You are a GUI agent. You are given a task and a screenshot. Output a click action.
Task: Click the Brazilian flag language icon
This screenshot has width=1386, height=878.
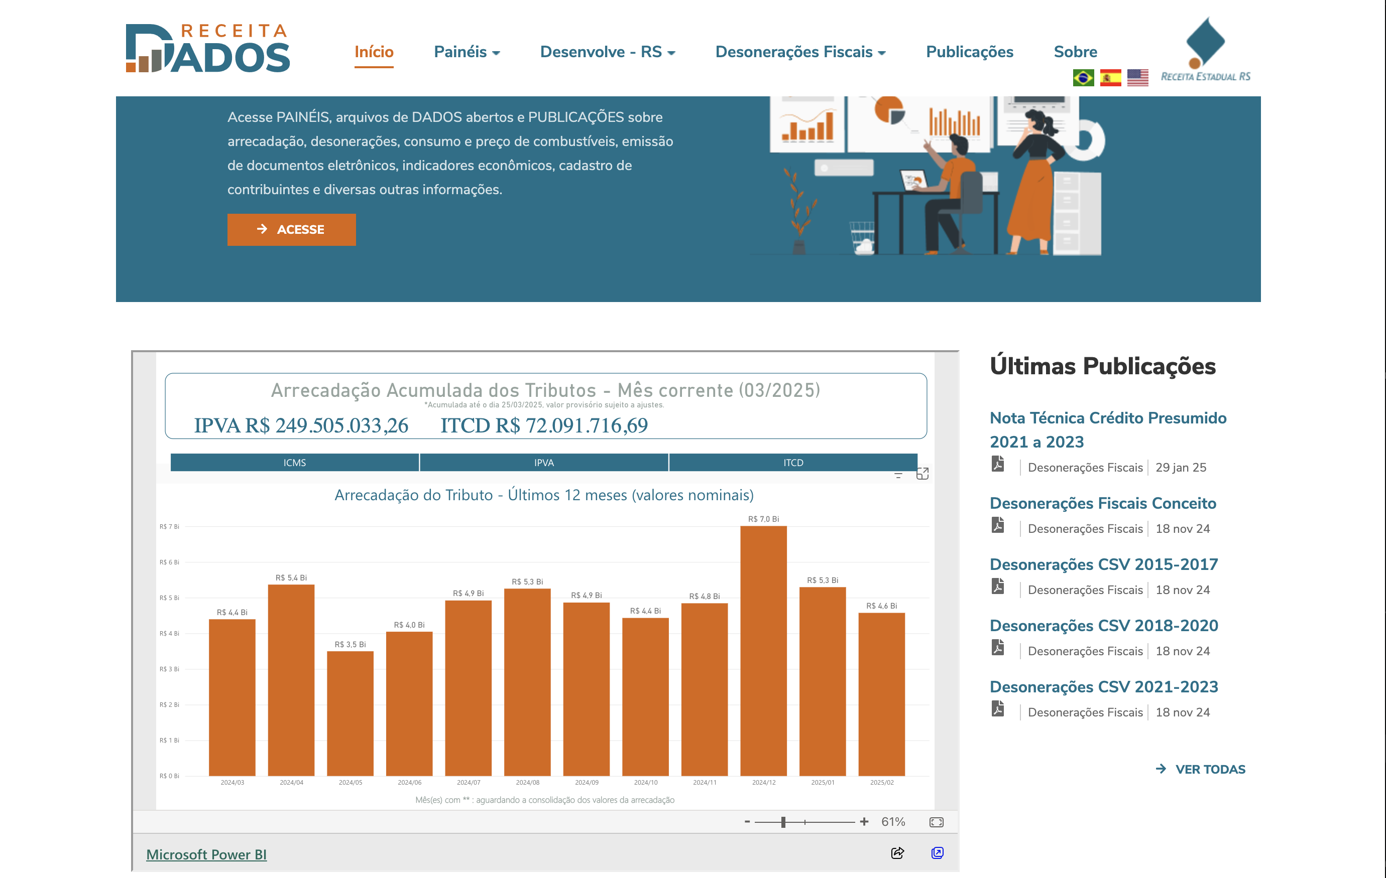[x=1083, y=78]
